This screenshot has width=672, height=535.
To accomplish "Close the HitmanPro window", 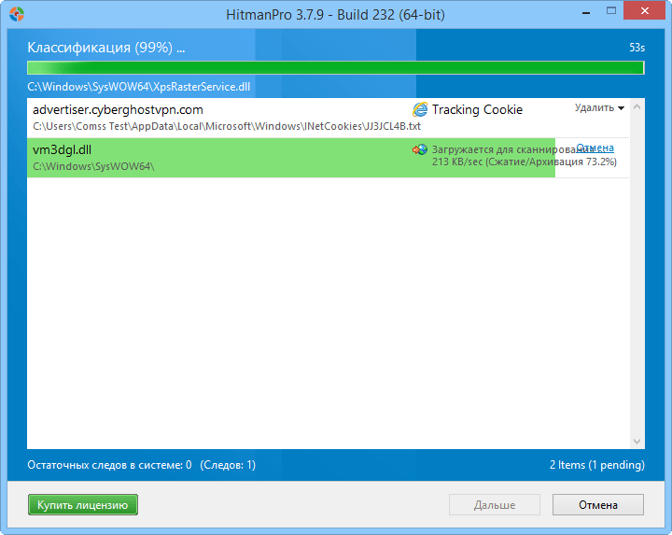I will (644, 11).
